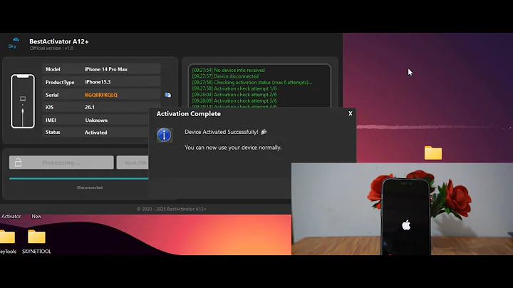Click log line 'Activation check attempt 3/6'
The width and height of the screenshot is (513, 288).
(234, 101)
